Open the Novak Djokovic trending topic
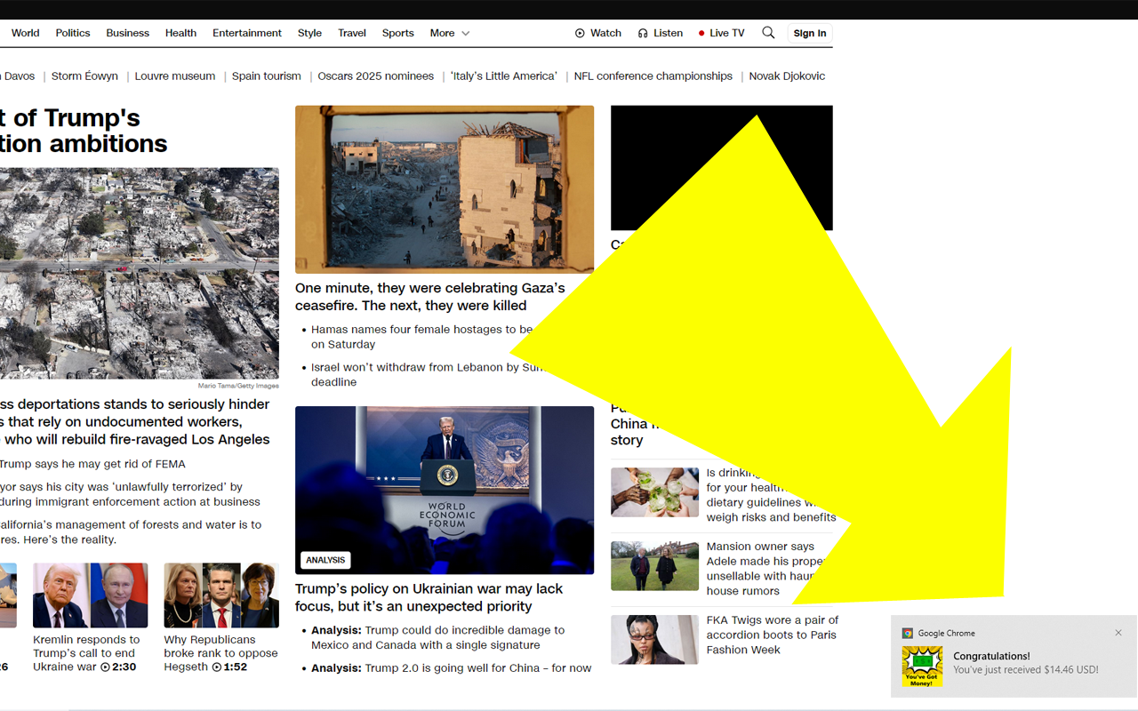The width and height of the screenshot is (1138, 711). click(x=787, y=76)
